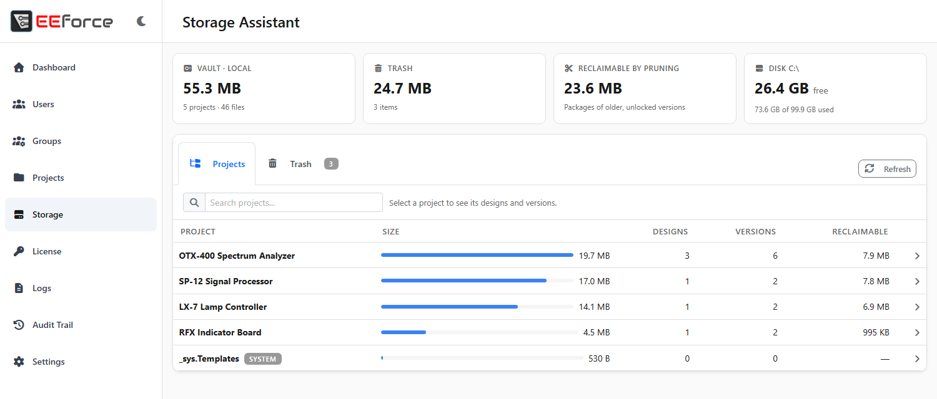Image resolution: width=937 pixels, height=399 pixels.
Task: Click the Groups sidebar icon
Action: tap(19, 141)
